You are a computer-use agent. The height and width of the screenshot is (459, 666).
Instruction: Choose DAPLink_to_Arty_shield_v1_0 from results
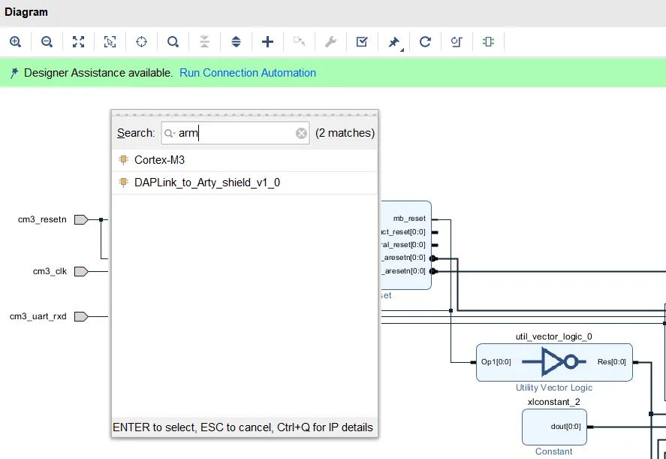click(245, 183)
